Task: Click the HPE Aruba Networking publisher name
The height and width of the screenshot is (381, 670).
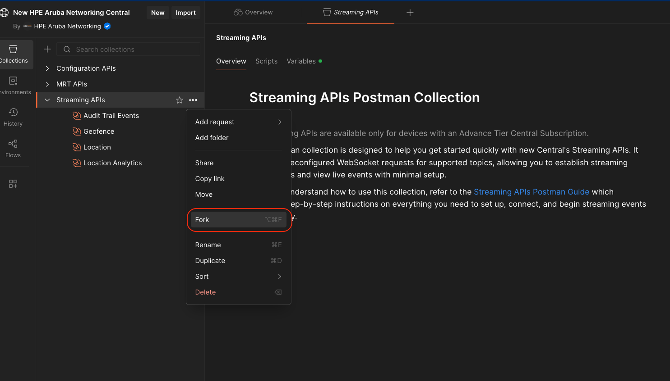Action: coord(67,26)
